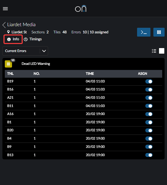Image resolution: width=167 pixels, height=185 pixels.
Task: Toggle assignment for tile B9
Action: (149, 147)
